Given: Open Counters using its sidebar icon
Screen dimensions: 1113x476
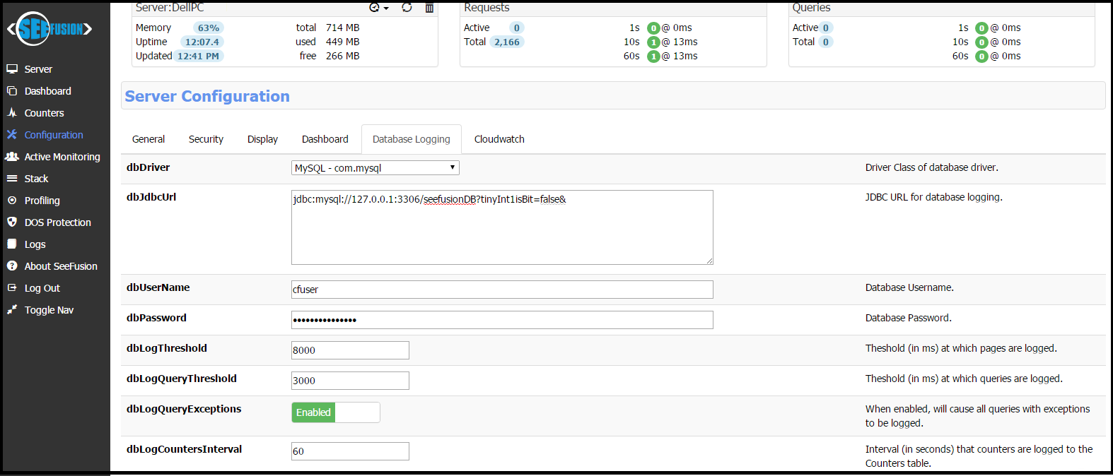Looking at the screenshot, I should click(x=12, y=113).
